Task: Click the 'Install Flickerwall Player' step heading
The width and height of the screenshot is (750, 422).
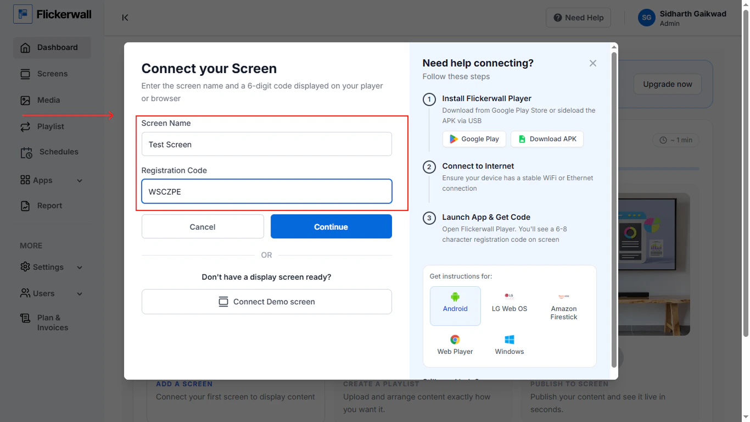Action: [487, 98]
